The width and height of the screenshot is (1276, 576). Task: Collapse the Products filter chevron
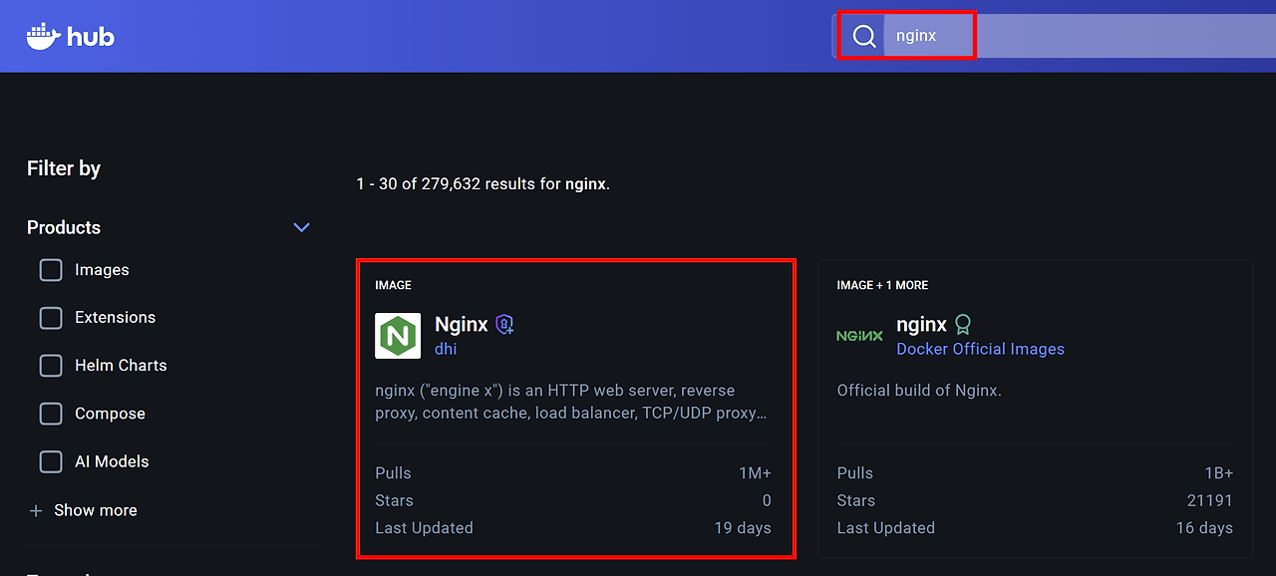(301, 228)
